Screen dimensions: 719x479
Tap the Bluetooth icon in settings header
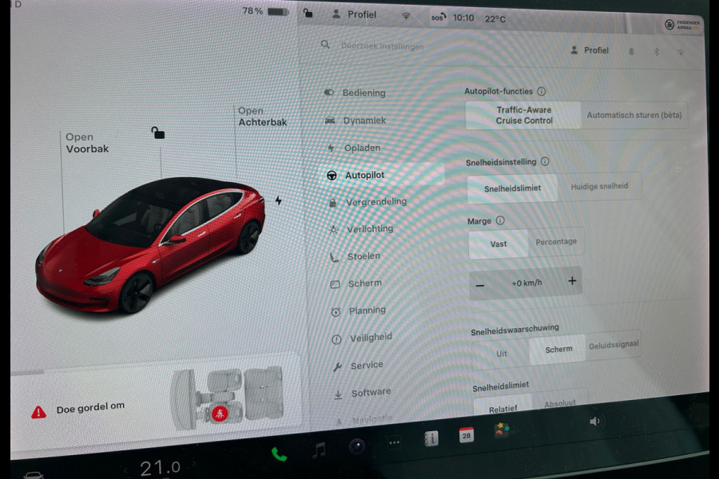(656, 52)
